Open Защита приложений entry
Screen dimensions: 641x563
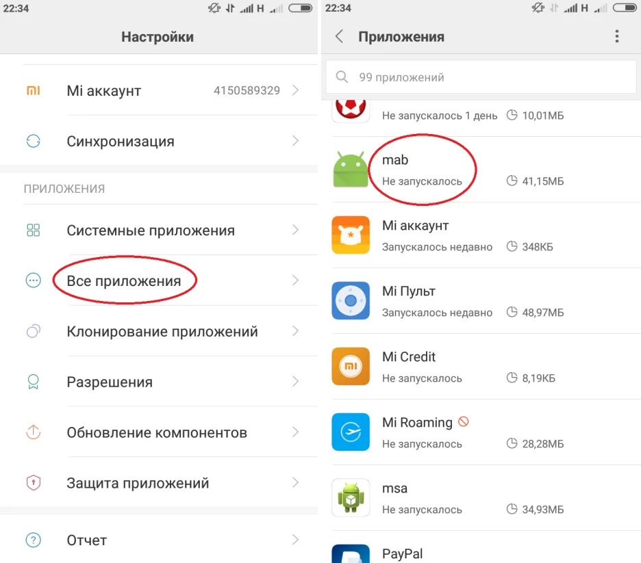point(159,483)
